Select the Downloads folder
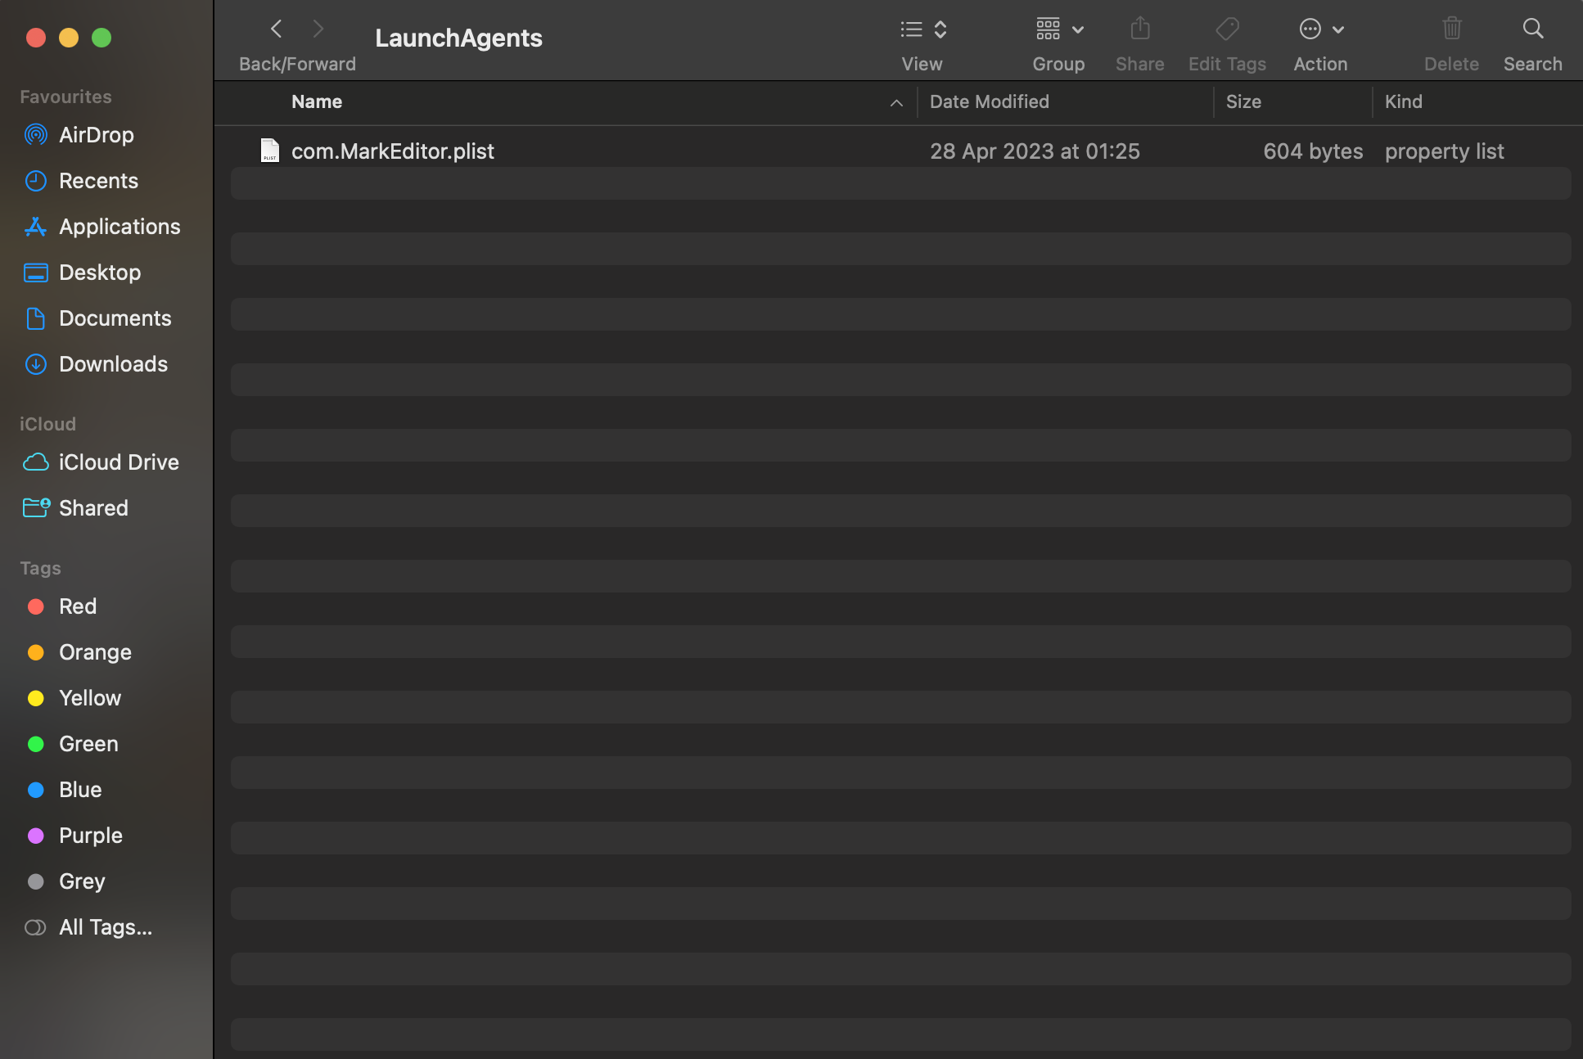Screen dimensions: 1583x1059 click(114, 363)
